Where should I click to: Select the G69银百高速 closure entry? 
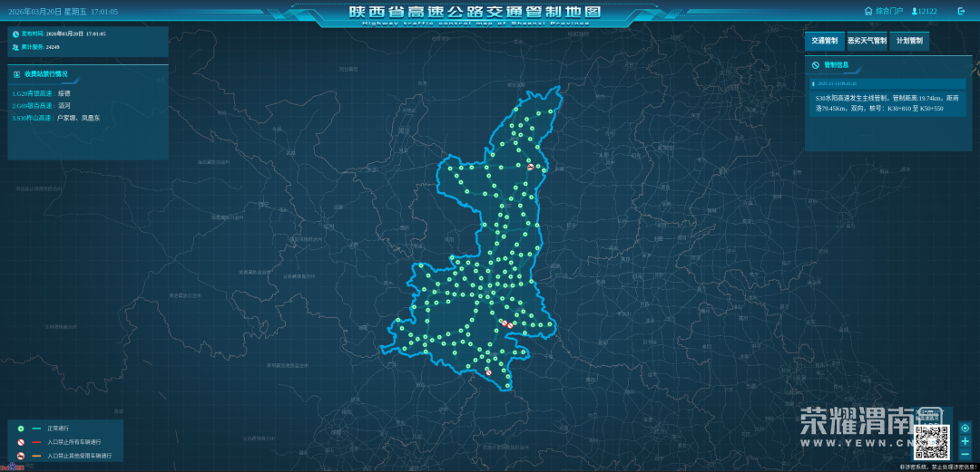(x=41, y=105)
